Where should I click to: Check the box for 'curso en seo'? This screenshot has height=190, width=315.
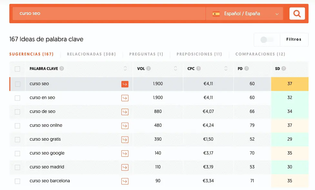[17, 98]
